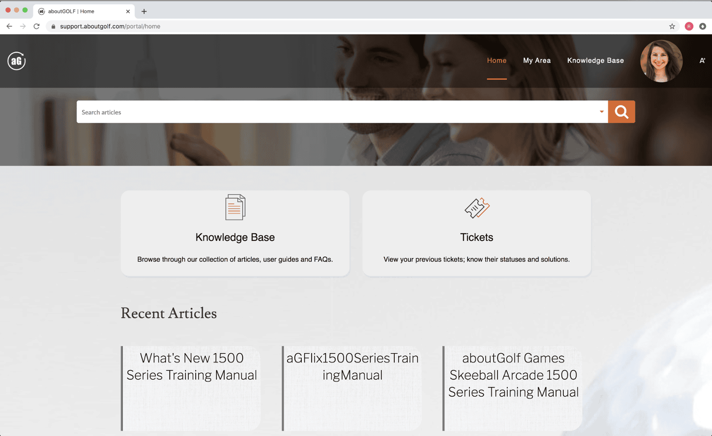Click the orange search magnifier button

click(x=621, y=112)
